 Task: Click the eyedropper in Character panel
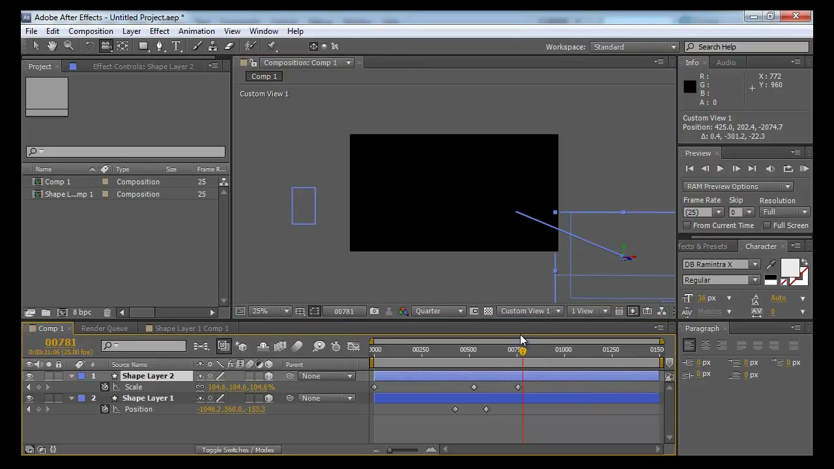coord(771,264)
